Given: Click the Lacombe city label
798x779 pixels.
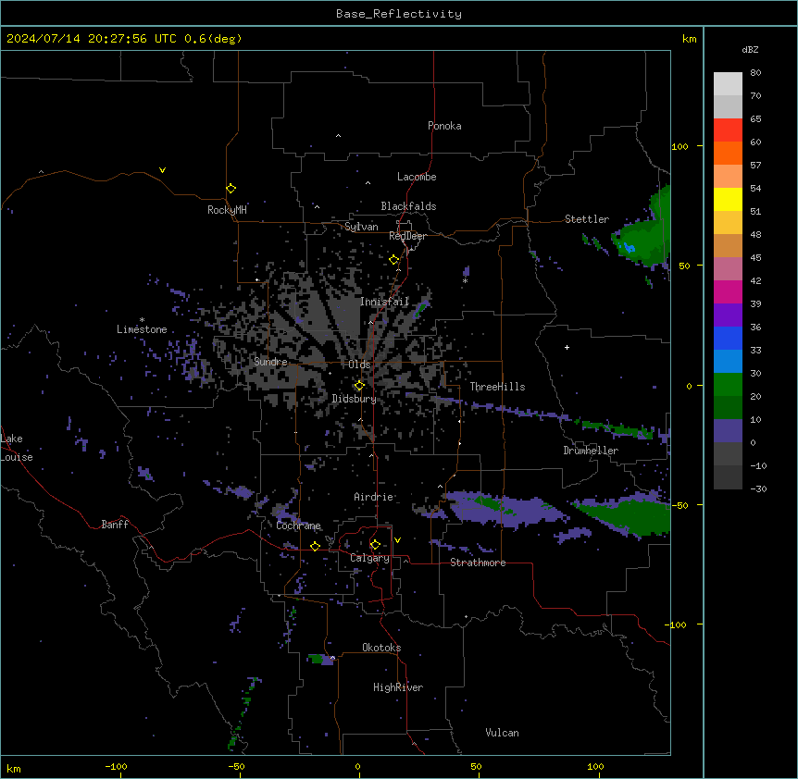Looking at the screenshot, I should coord(417,177).
